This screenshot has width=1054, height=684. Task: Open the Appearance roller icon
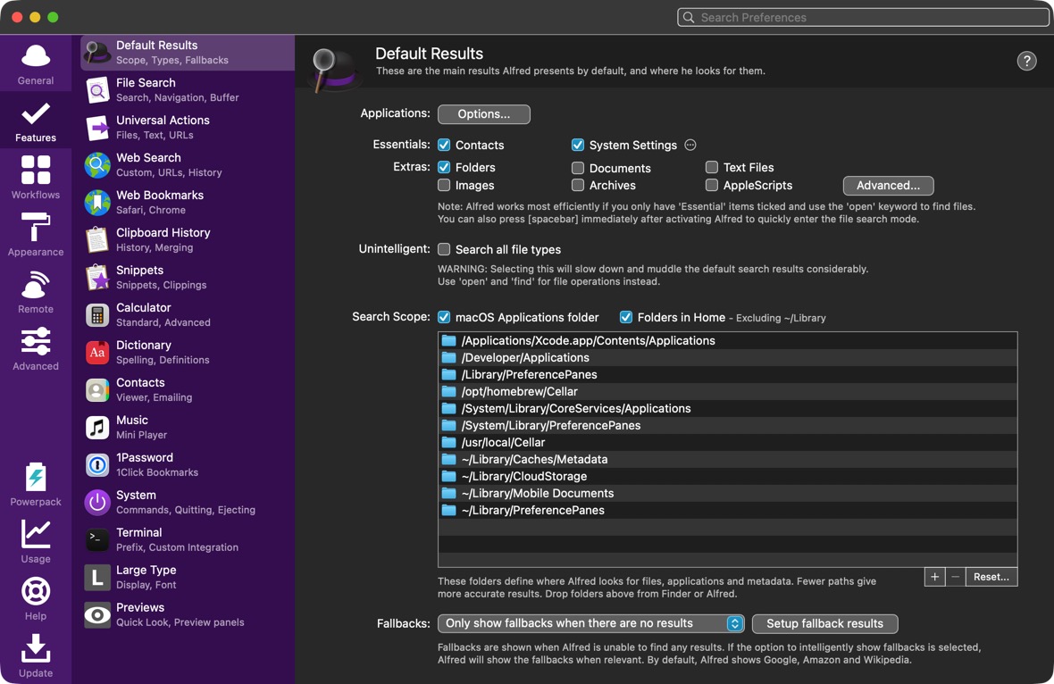(x=36, y=227)
